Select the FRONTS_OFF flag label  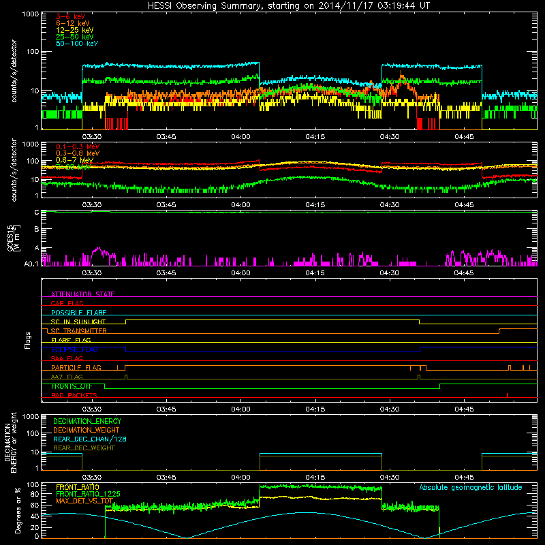(72, 386)
